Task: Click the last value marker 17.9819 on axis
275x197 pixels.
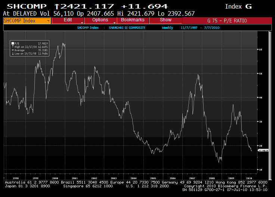Action: pyautogui.click(x=263, y=150)
